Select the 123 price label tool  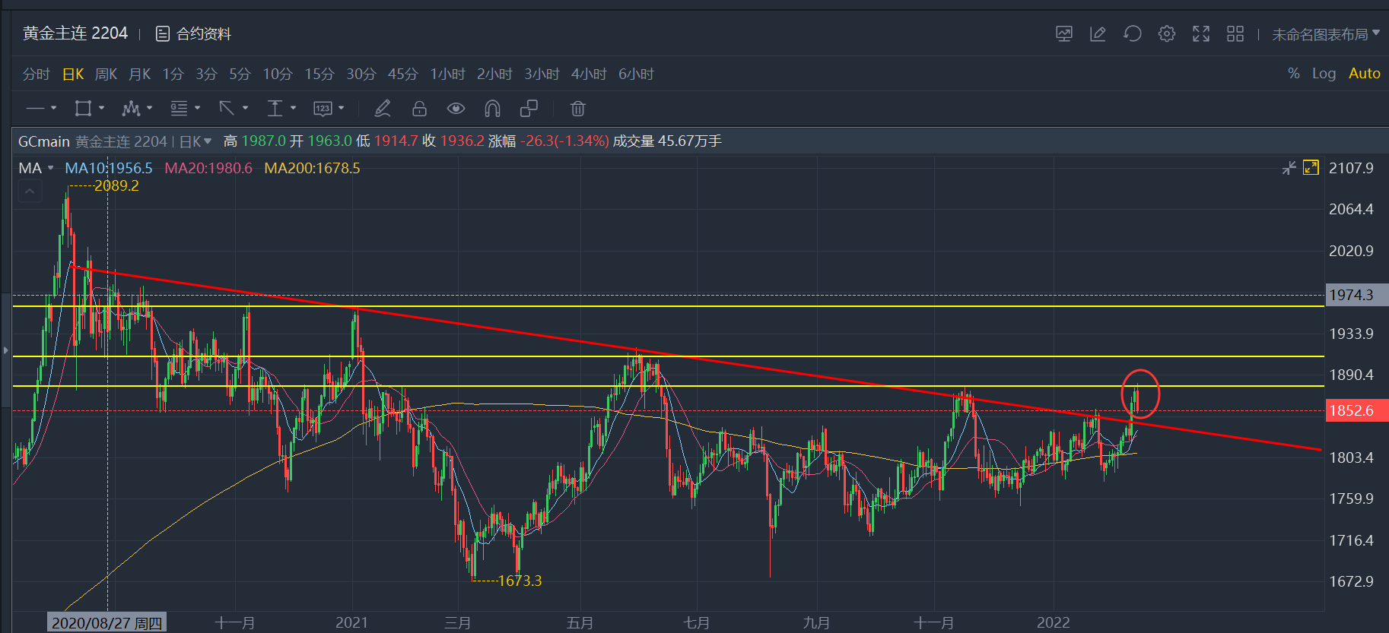coord(323,109)
